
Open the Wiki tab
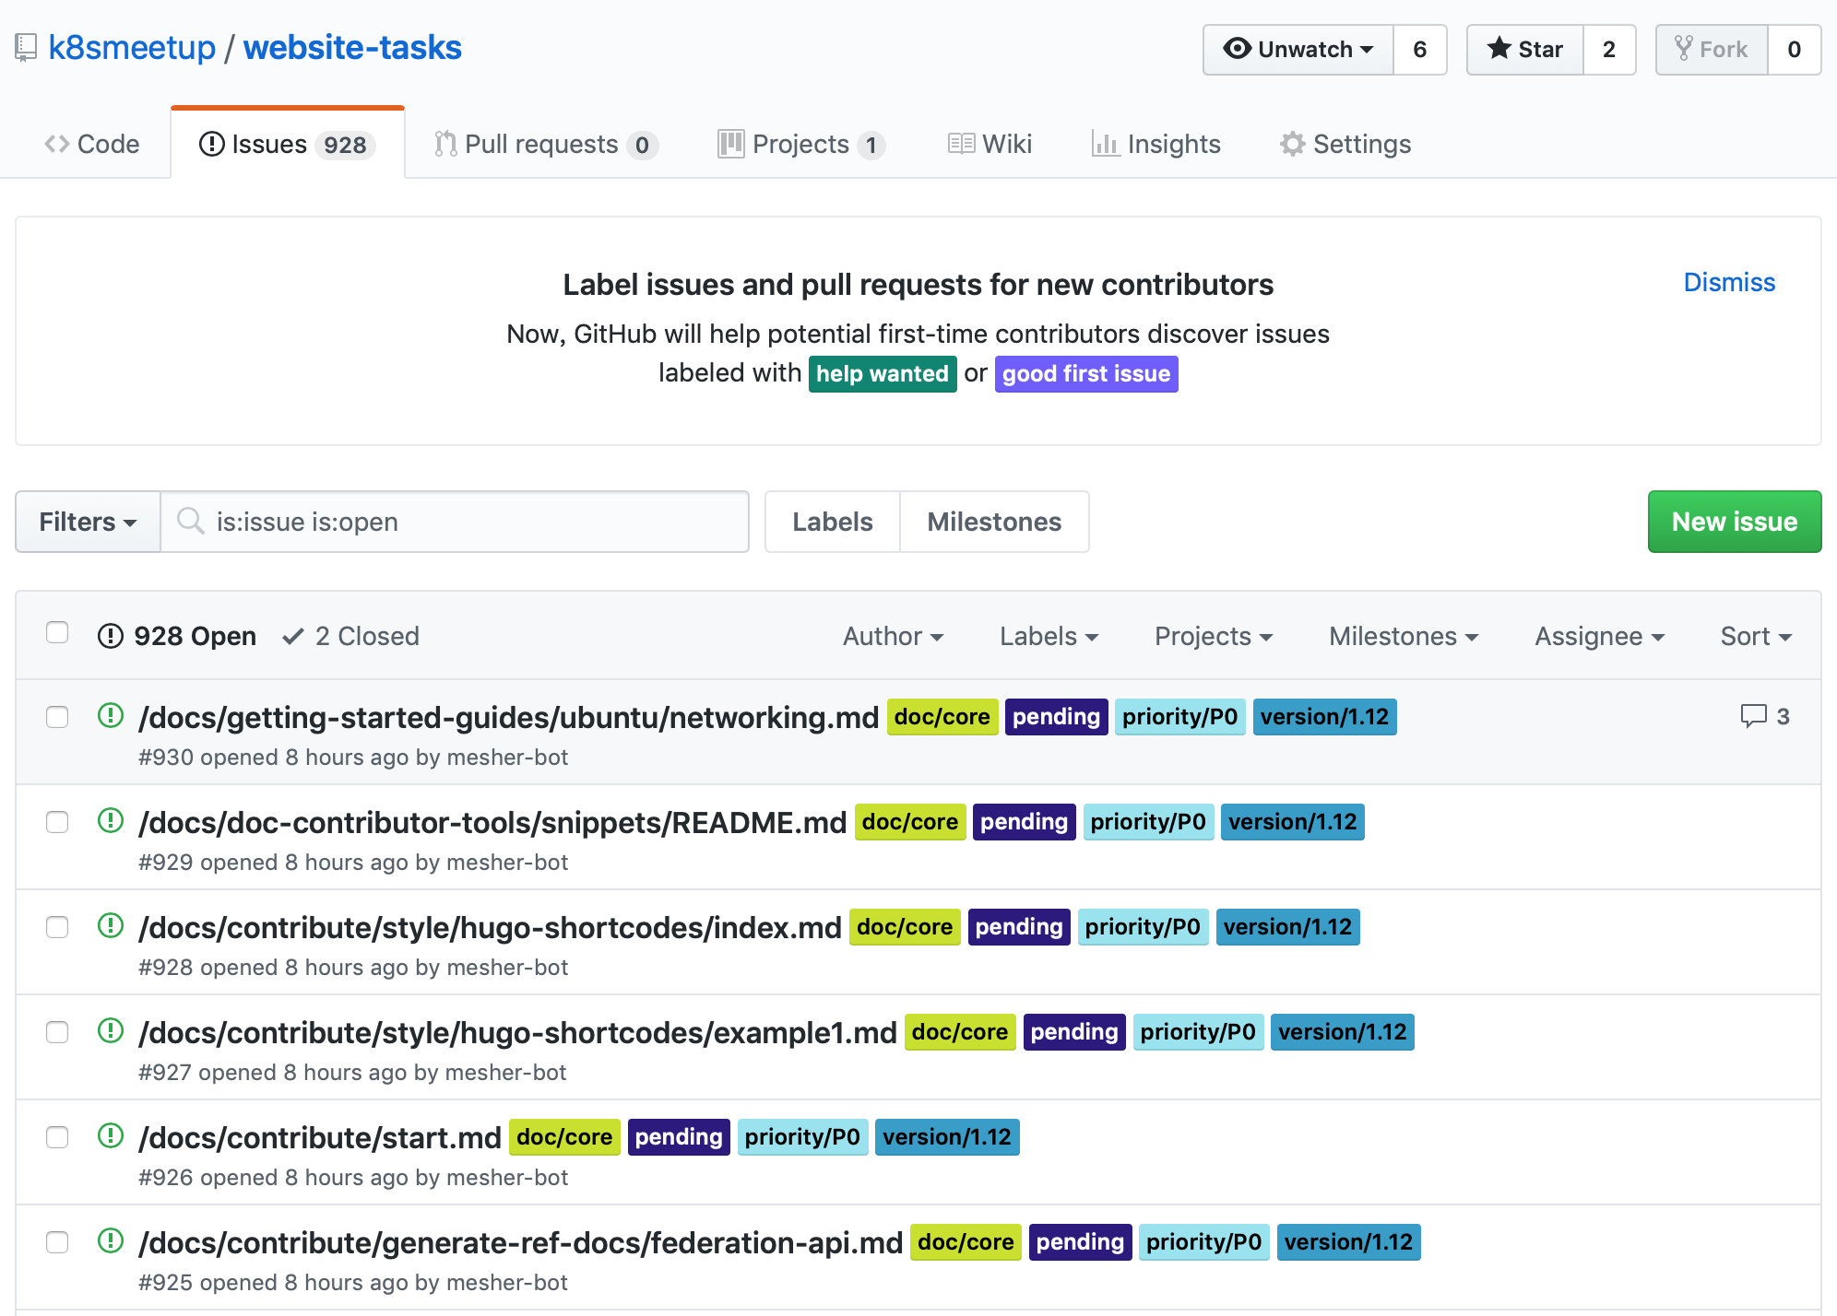[990, 145]
